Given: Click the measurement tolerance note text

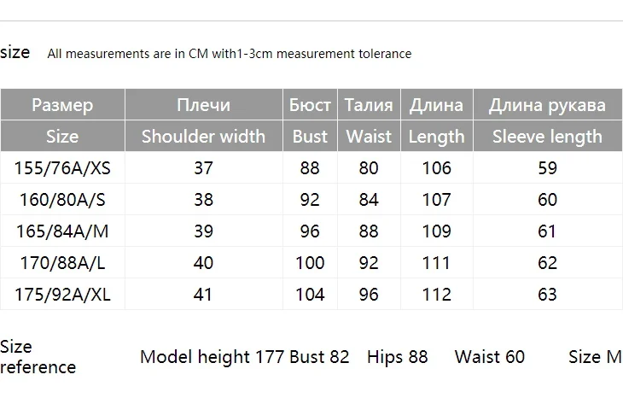Looking at the screenshot, I should tap(229, 54).
